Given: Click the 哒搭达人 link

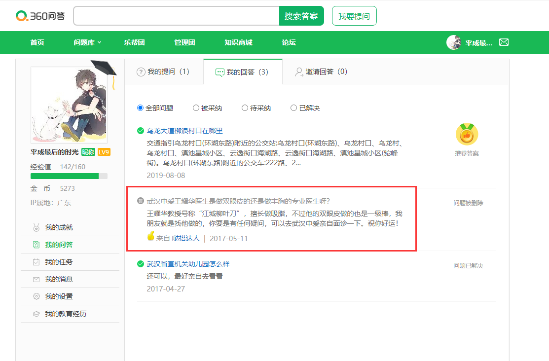Looking at the screenshot, I should 185,239.
